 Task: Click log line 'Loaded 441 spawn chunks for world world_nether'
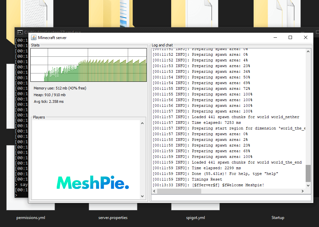pyautogui.click(x=226, y=117)
